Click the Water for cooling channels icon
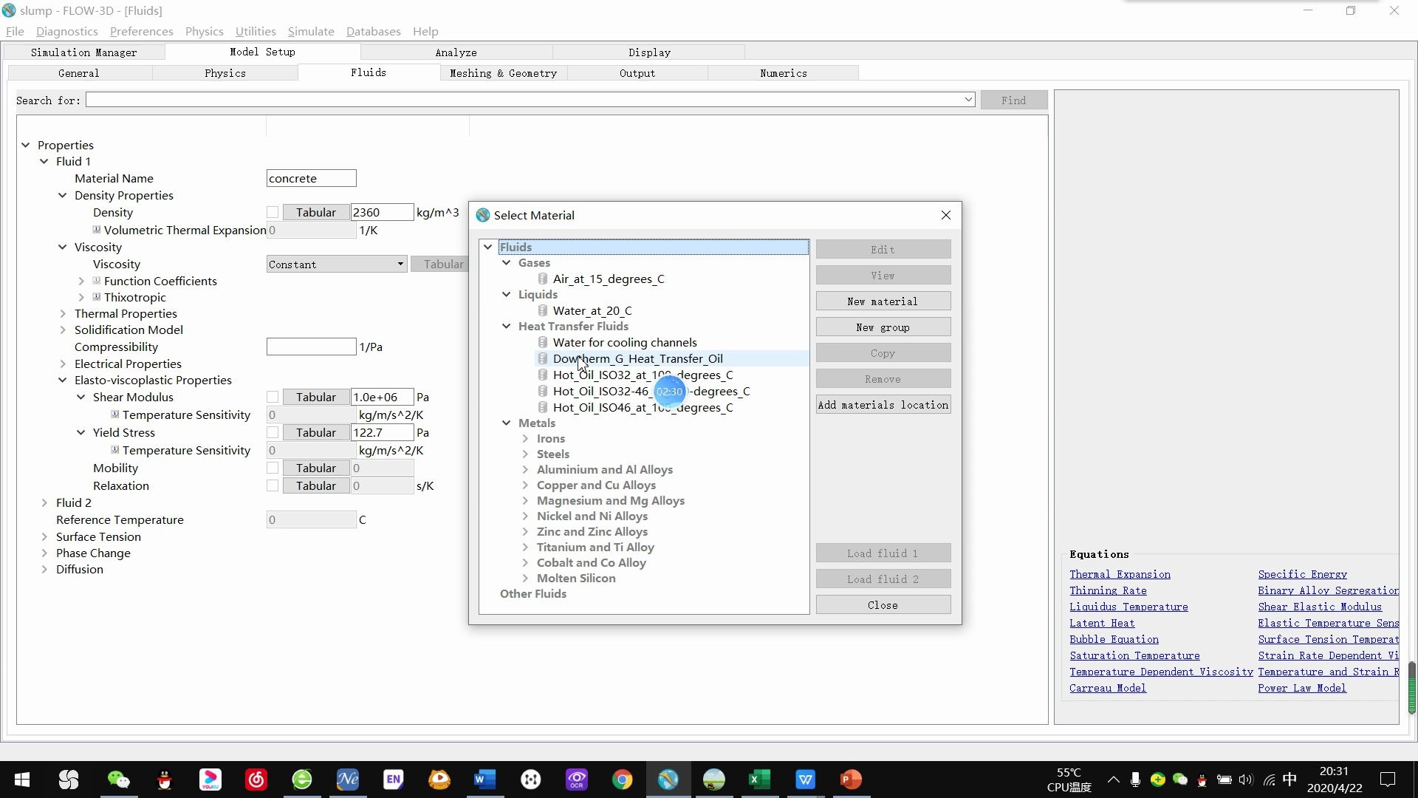The image size is (1418, 798). (543, 342)
